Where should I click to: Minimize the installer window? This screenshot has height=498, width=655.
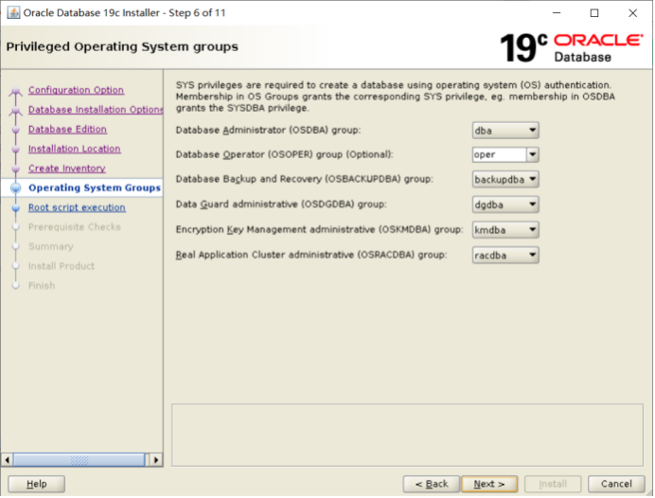click(557, 13)
